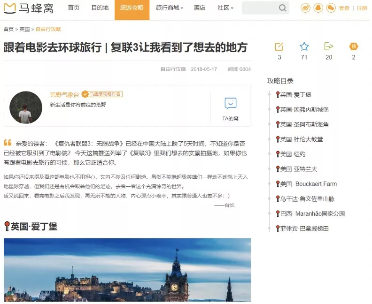Click the author tagline 新生活是你将前往的荒野
This screenshot has width=372, height=304.
(78, 105)
